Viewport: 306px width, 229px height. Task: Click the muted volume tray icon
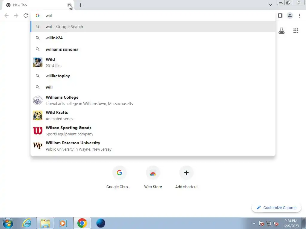276,223
